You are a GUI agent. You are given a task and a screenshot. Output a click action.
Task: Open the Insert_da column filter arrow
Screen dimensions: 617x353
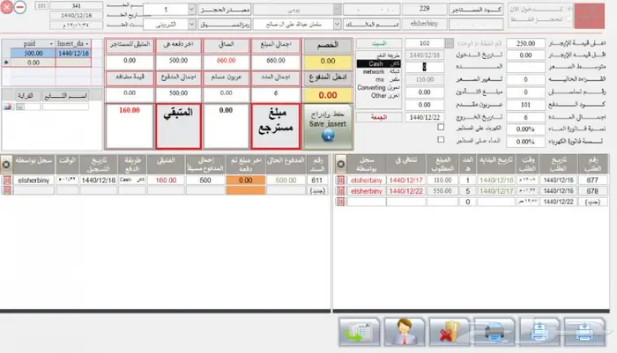[x=87, y=44]
